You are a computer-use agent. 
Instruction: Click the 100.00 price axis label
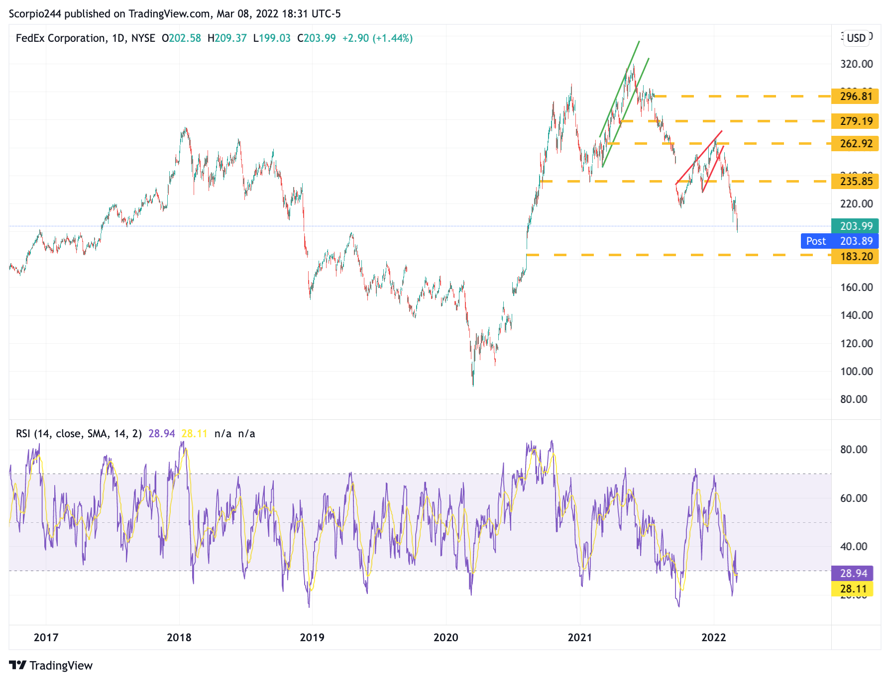coord(856,372)
